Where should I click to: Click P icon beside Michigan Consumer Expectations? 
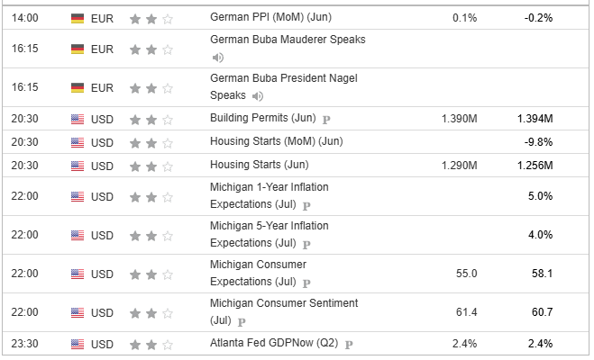pyautogui.click(x=306, y=283)
